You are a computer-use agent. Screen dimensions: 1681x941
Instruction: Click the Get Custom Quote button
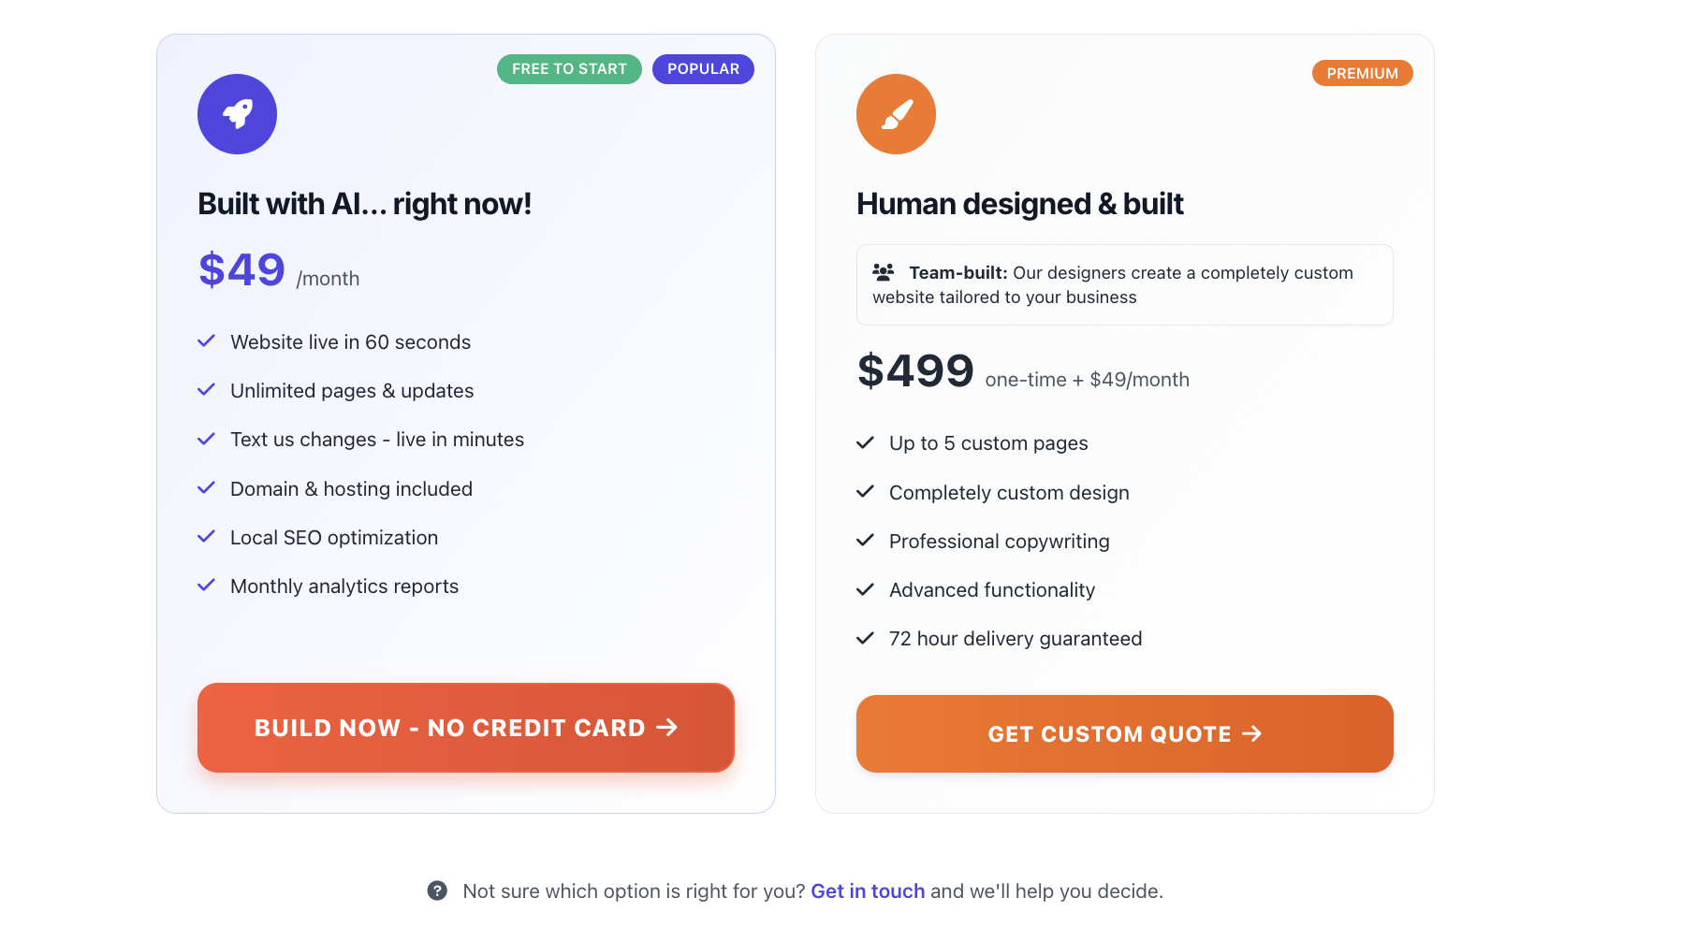[x=1125, y=733]
